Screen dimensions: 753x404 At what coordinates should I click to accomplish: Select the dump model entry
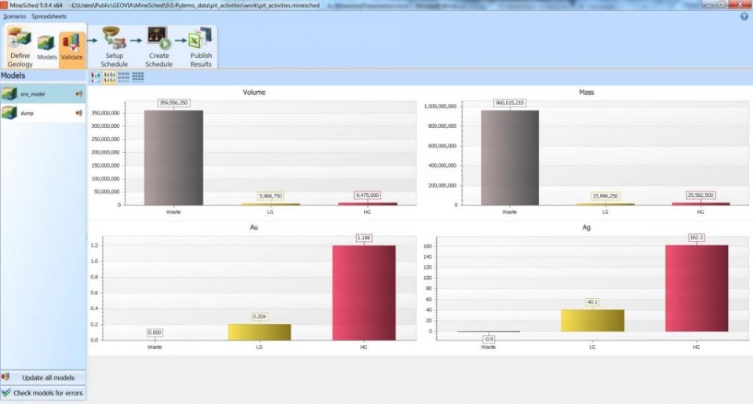click(42, 113)
